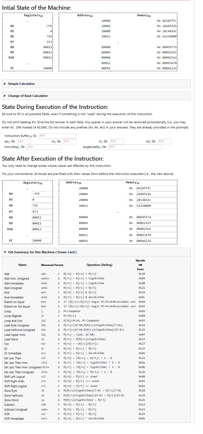Click the mnemonic 'nor' in ISA table
Viewport: 203px width, 434px height.
point(44,344)
